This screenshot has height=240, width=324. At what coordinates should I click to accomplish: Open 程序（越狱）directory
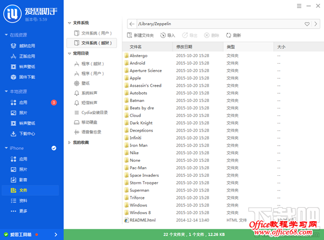(x=89, y=64)
